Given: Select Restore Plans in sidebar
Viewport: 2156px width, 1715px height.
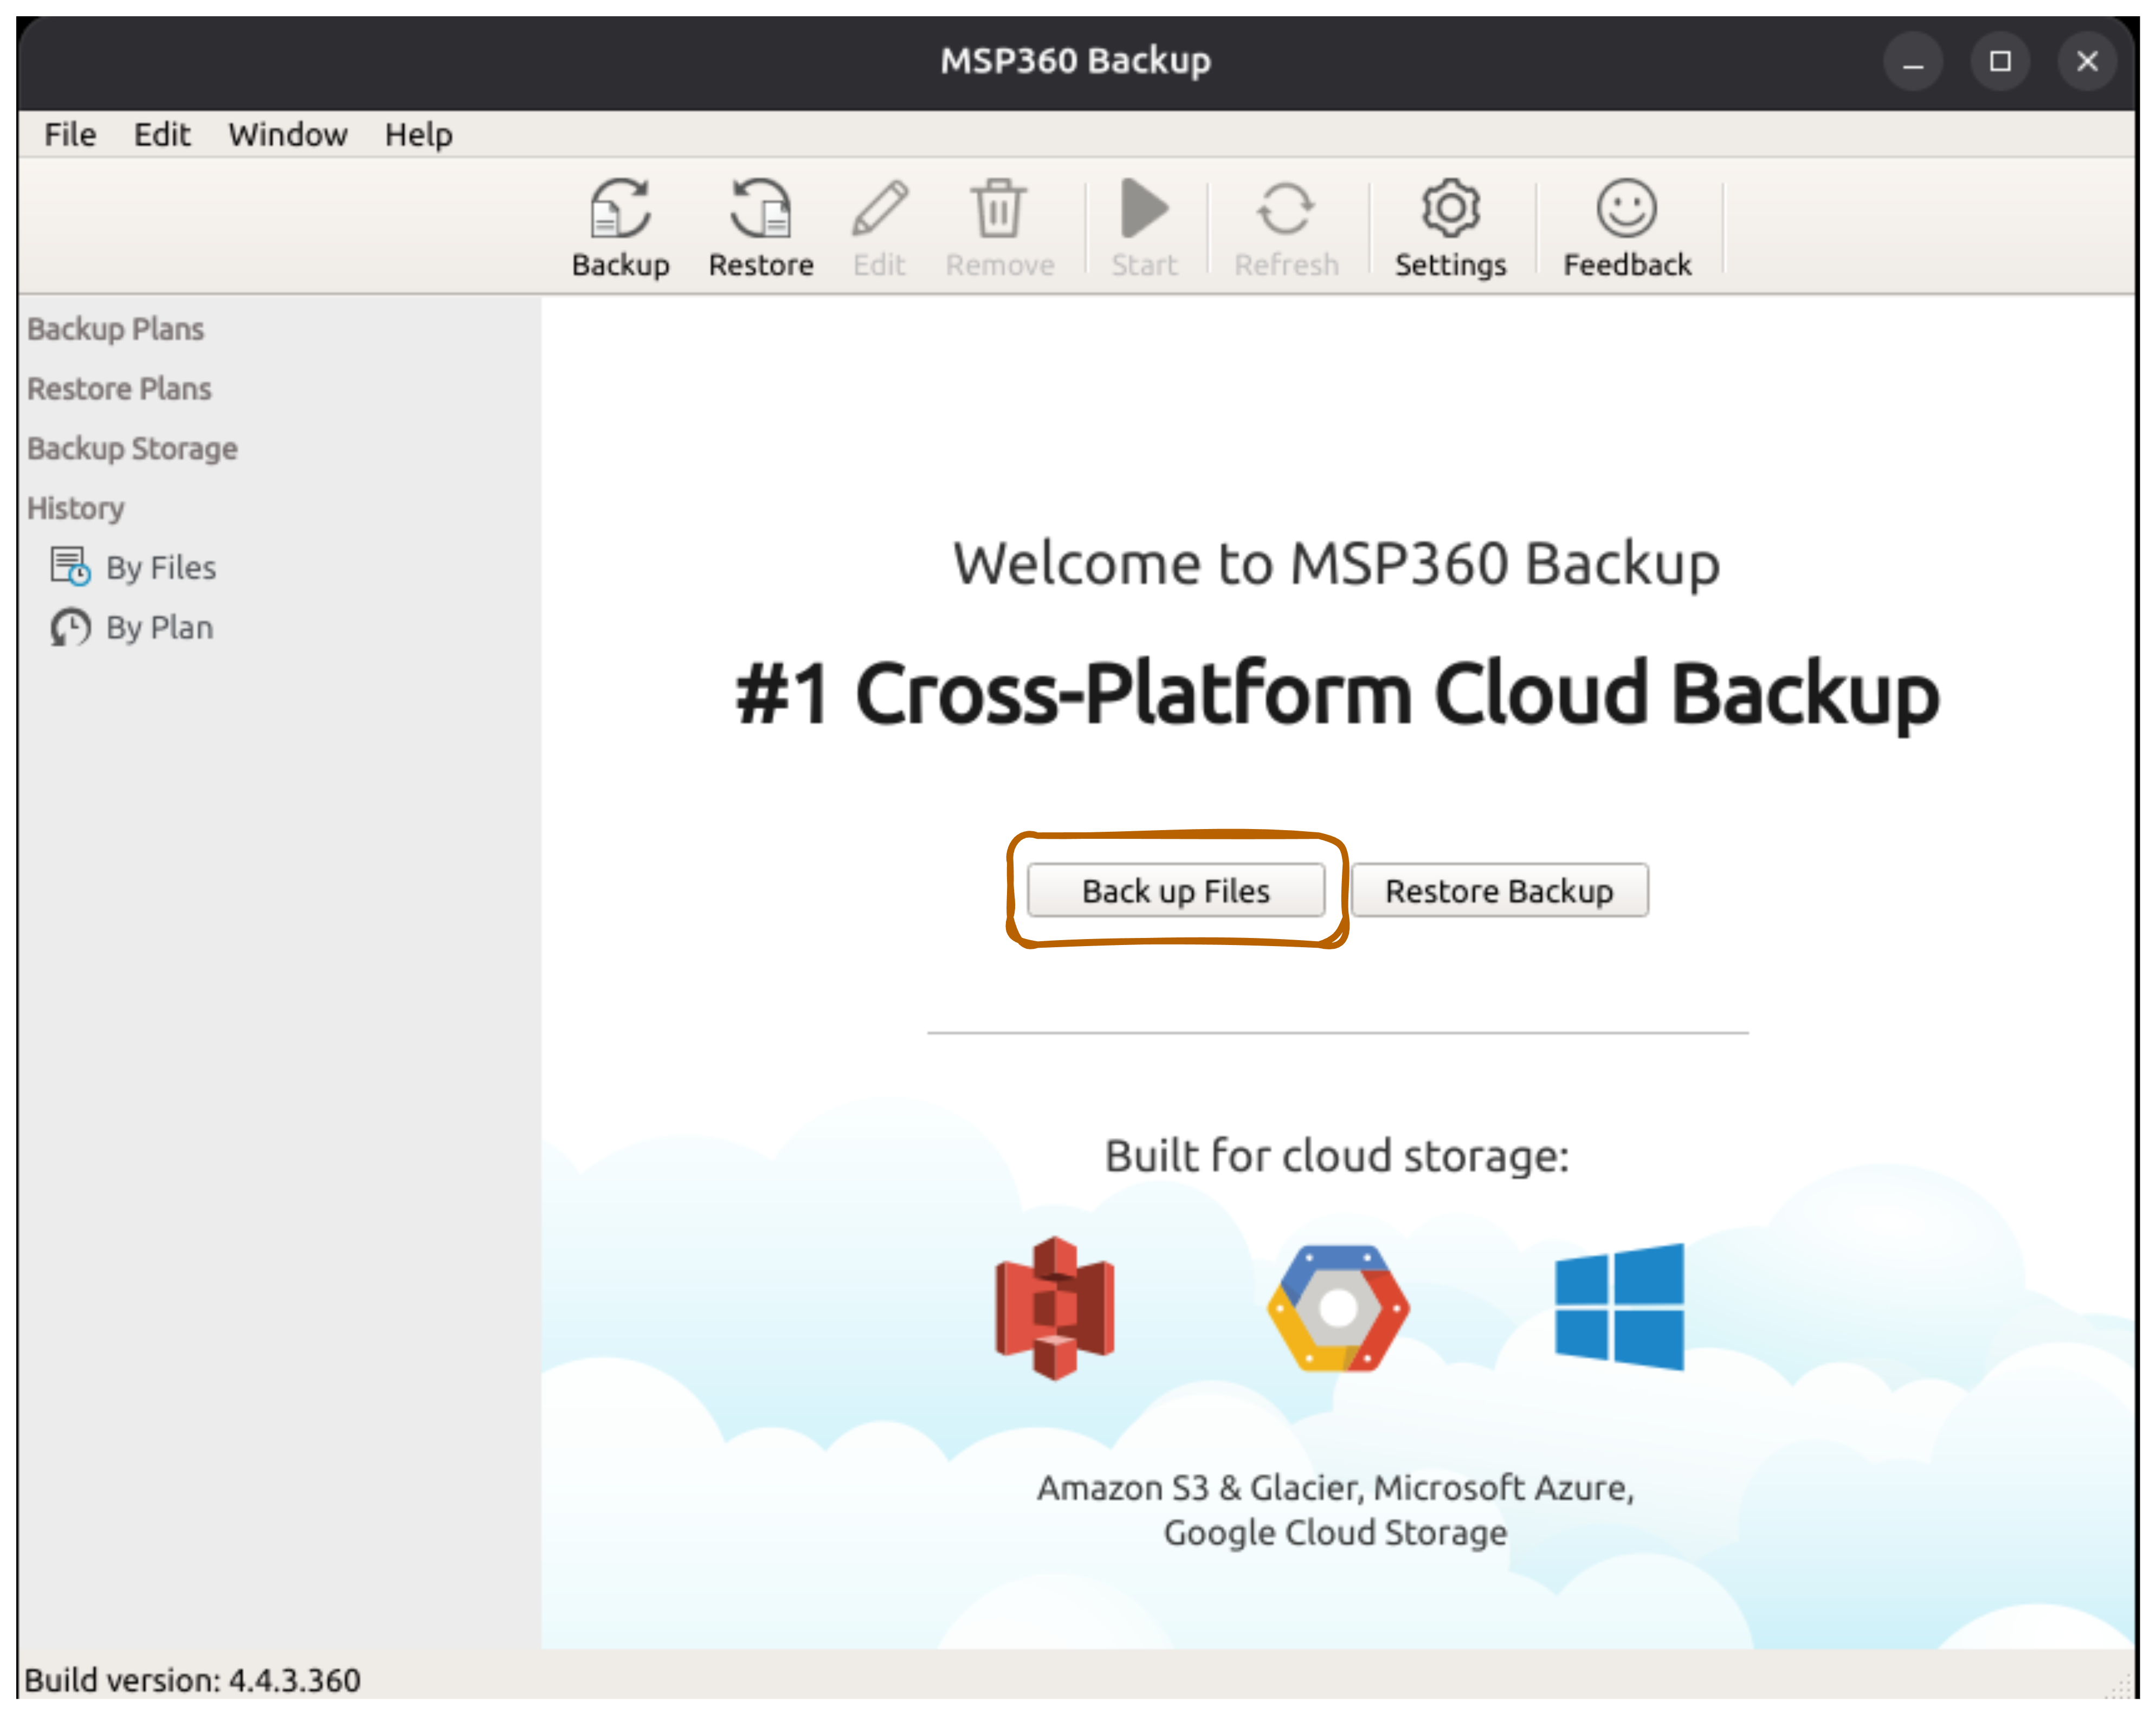Looking at the screenshot, I should tap(119, 389).
